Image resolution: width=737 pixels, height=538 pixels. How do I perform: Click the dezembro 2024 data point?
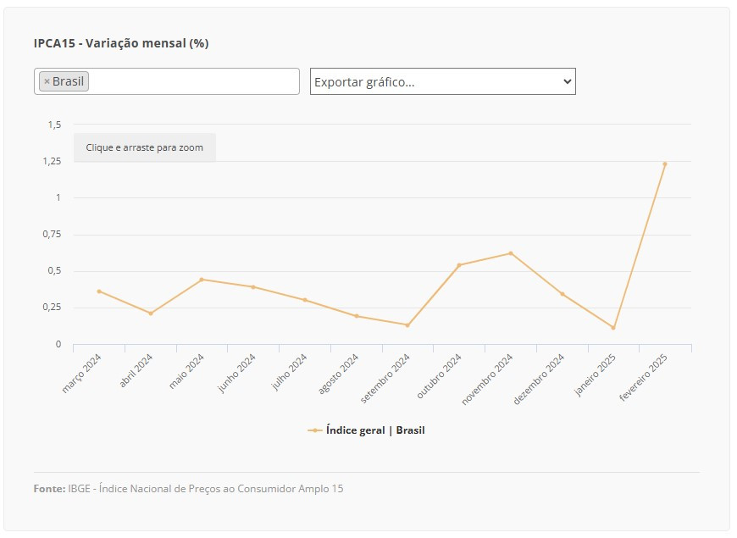pos(562,294)
